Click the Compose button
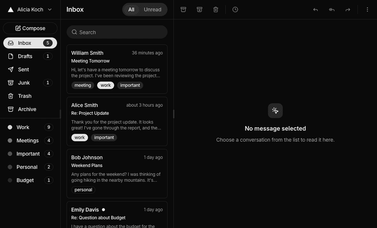Viewport: 377px width, 228px height. pyautogui.click(x=30, y=28)
